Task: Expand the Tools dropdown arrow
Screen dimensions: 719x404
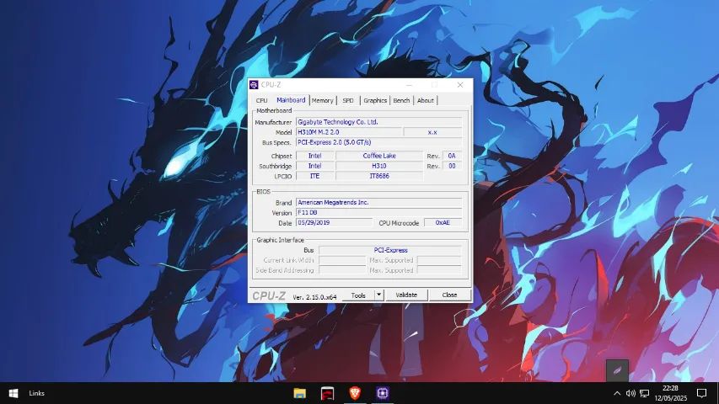Action: [x=379, y=295]
